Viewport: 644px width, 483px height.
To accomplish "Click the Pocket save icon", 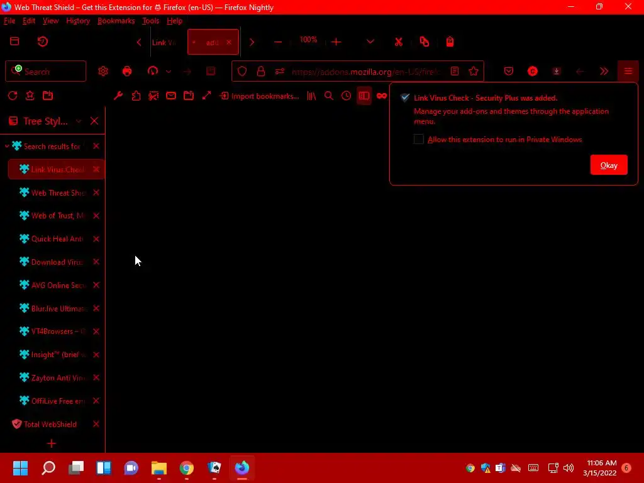I will [508, 71].
